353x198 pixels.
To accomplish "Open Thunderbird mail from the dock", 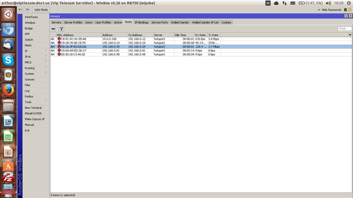I will coord(8,45).
